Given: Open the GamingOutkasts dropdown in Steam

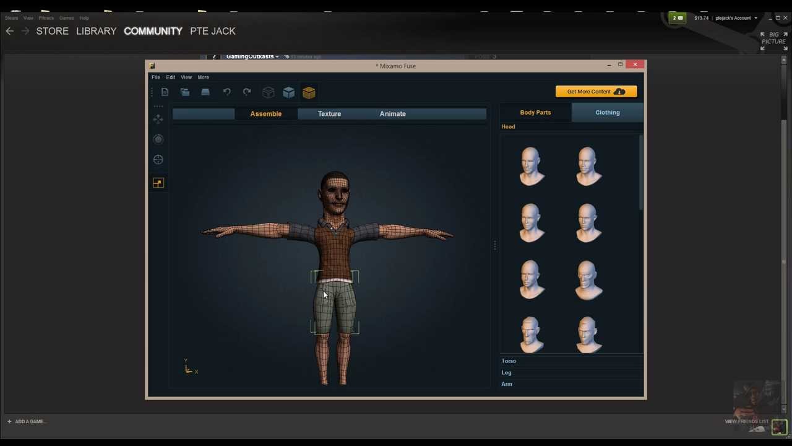Looking at the screenshot, I should point(252,56).
